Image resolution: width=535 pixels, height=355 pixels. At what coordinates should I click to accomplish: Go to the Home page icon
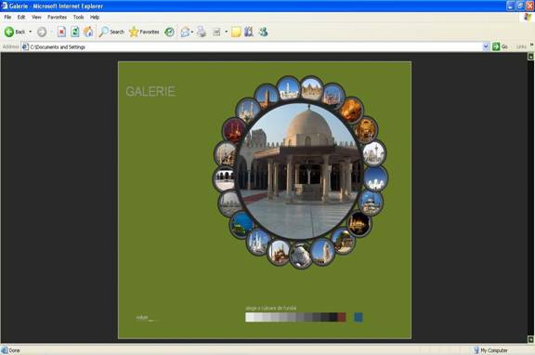point(88,32)
